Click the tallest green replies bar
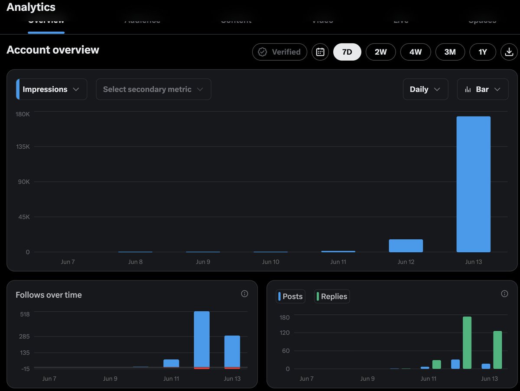The width and height of the screenshot is (520, 391). tap(467, 342)
